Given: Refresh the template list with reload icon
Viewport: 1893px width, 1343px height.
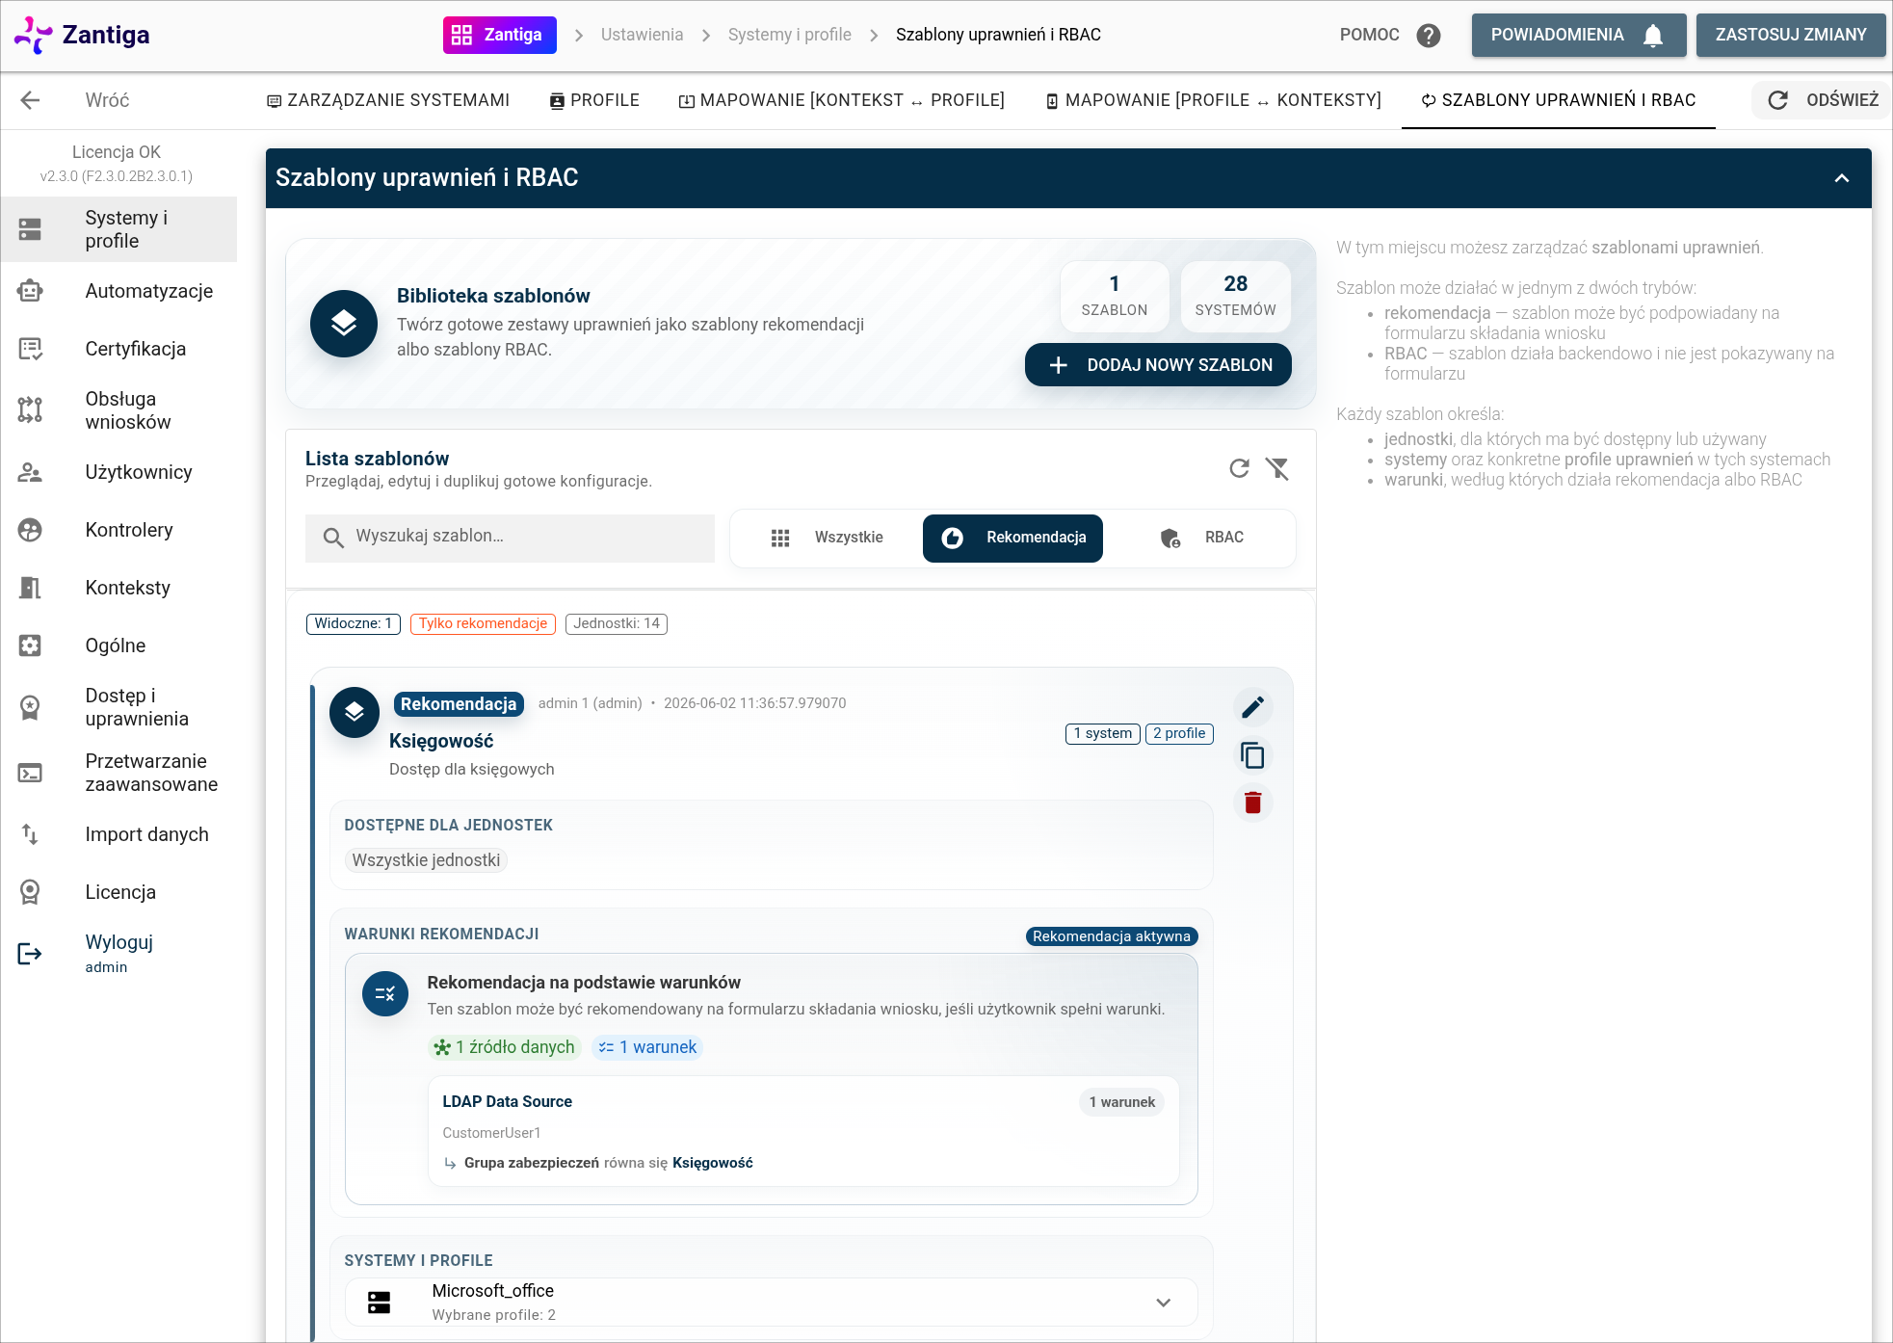Looking at the screenshot, I should [1239, 468].
